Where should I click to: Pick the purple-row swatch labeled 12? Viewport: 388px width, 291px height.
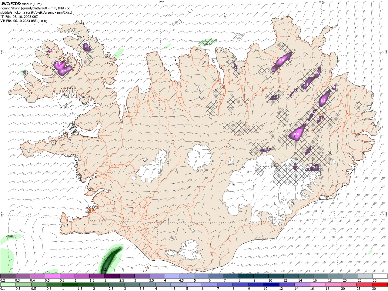point(291,276)
